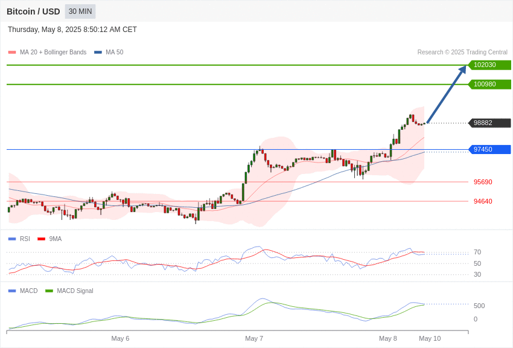Click the RSI 50 axis value
This screenshot has width=513, height=348.
point(477,263)
